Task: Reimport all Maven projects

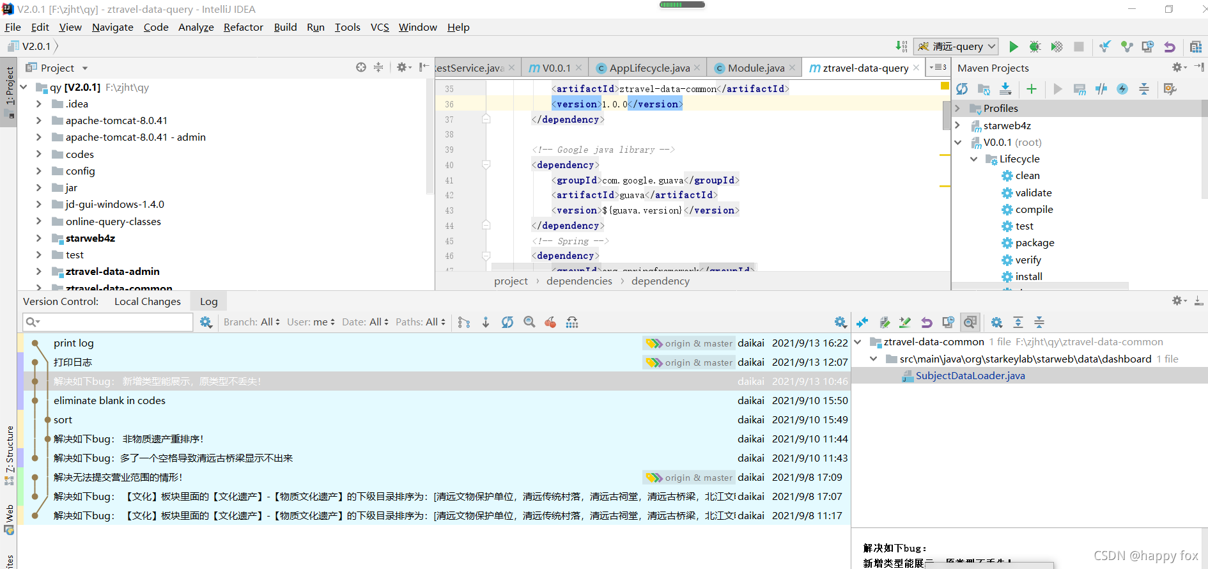Action: (962, 89)
